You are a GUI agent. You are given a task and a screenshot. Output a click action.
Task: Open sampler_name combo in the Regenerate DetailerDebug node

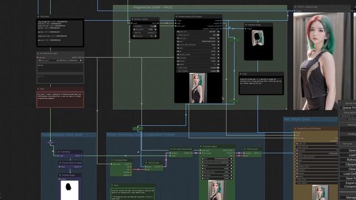[198, 54]
